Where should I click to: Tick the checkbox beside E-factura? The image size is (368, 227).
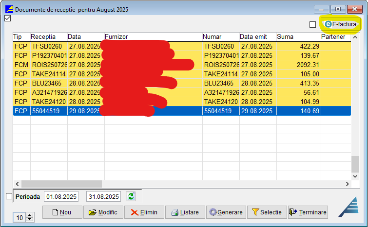point(313,24)
